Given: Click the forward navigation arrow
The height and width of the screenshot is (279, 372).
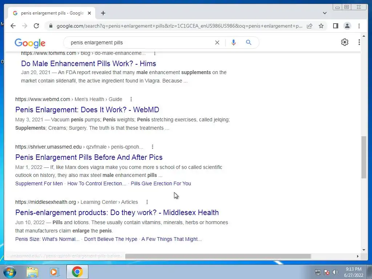Looking at the screenshot, I should [25, 26].
